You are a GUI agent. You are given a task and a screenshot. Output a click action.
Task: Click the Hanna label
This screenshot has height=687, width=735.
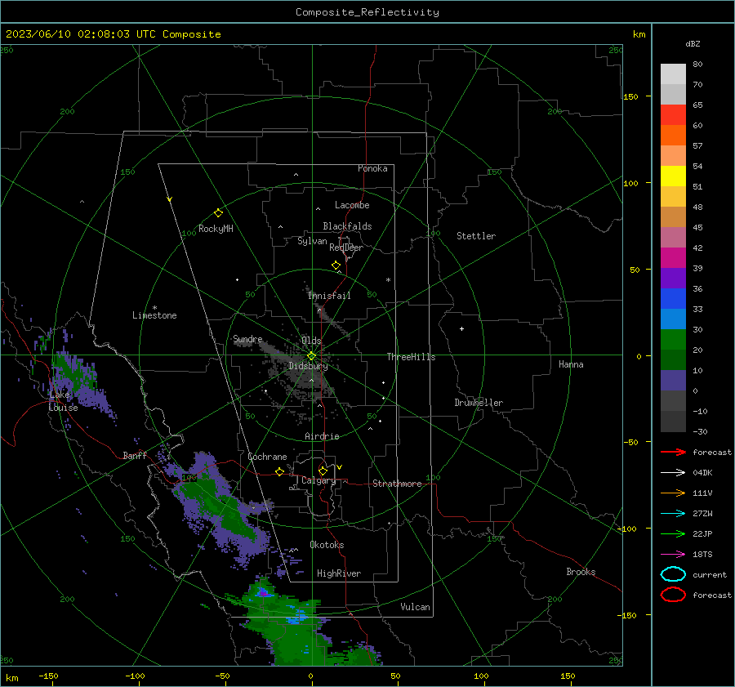pos(571,364)
